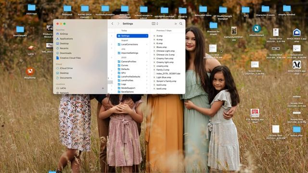Change the Finder view mode selector

[155, 24]
